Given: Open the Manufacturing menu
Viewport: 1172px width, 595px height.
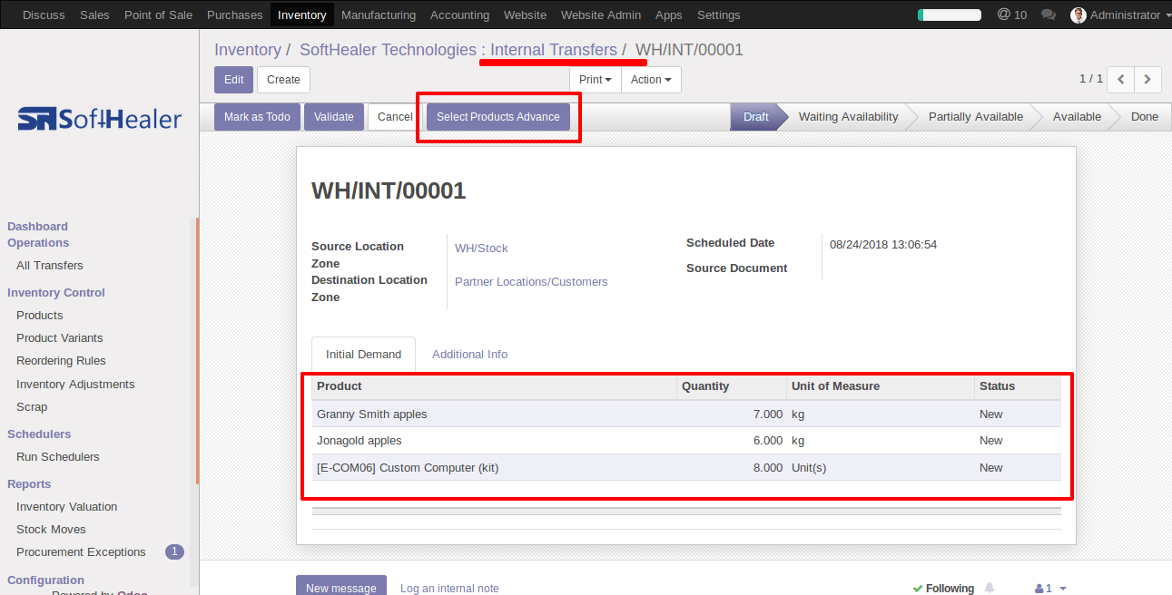Looking at the screenshot, I should 379,15.
